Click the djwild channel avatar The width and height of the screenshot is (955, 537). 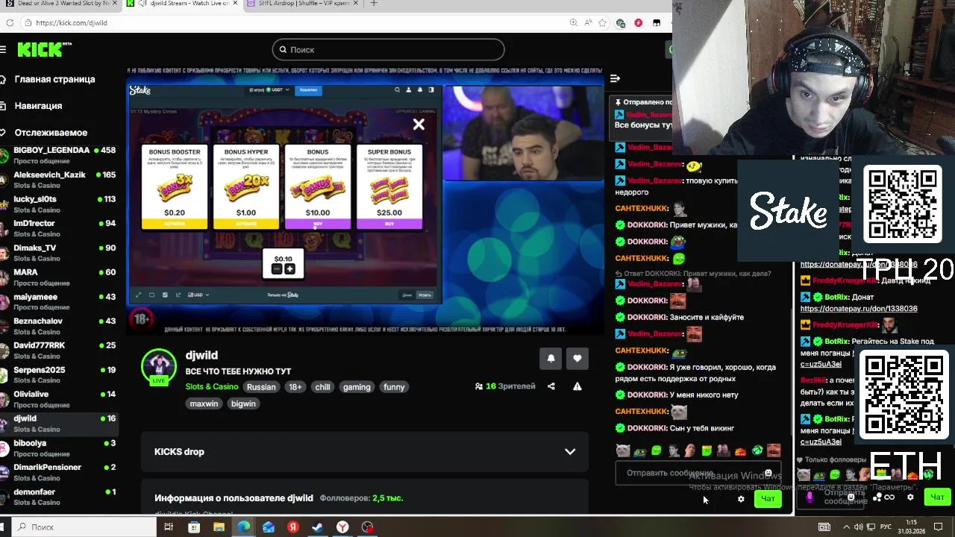159,366
